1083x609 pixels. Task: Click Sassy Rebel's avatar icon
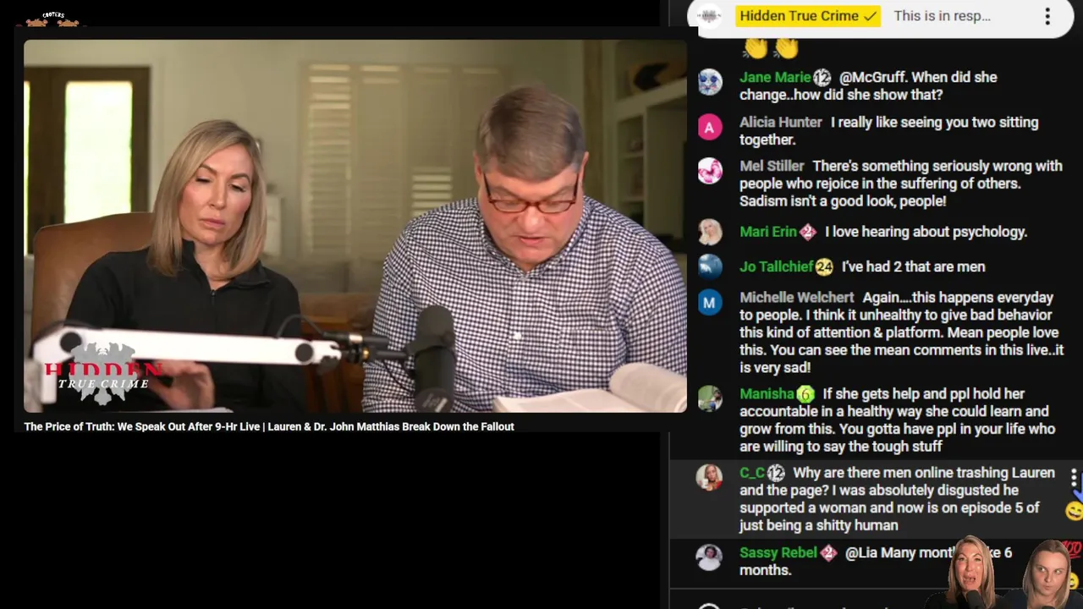[x=709, y=557]
